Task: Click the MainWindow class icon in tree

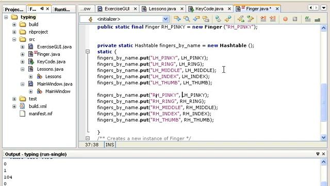Action: pos(39,91)
